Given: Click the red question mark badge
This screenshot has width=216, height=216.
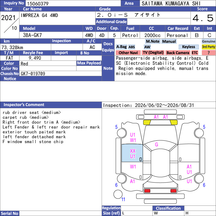Looking at the screenshot, I should pos(208,53).
